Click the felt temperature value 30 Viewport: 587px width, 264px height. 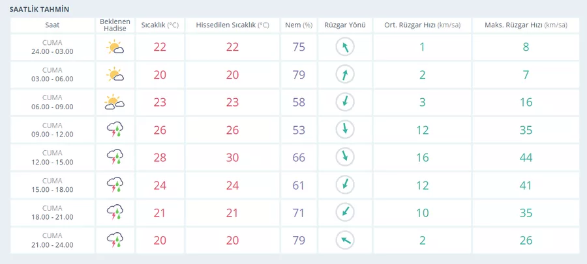(232, 157)
